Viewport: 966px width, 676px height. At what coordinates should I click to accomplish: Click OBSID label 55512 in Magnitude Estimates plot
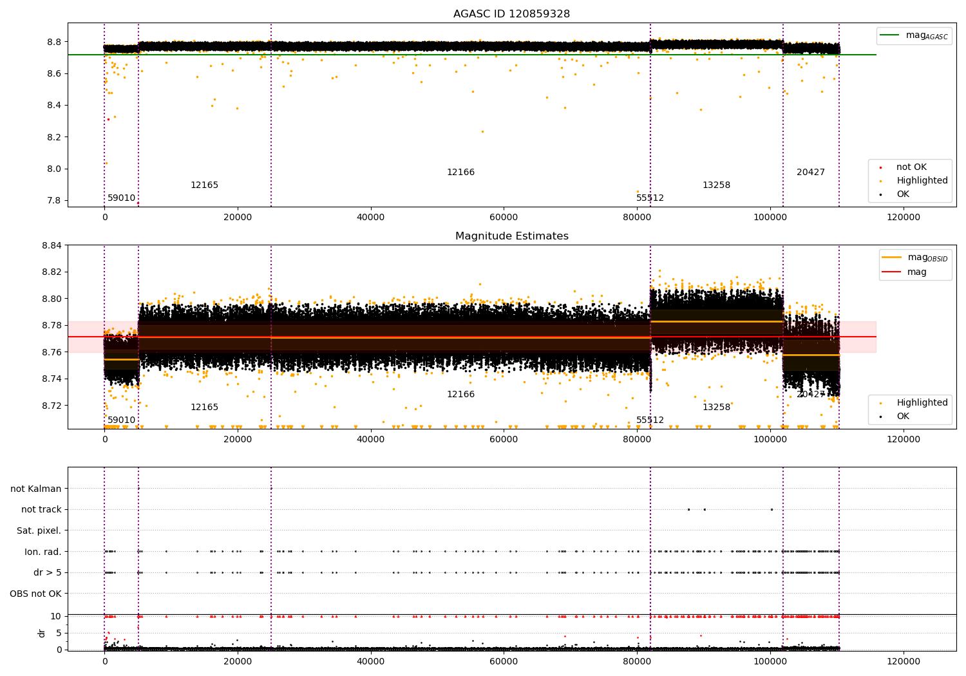(x=650, y=420)
